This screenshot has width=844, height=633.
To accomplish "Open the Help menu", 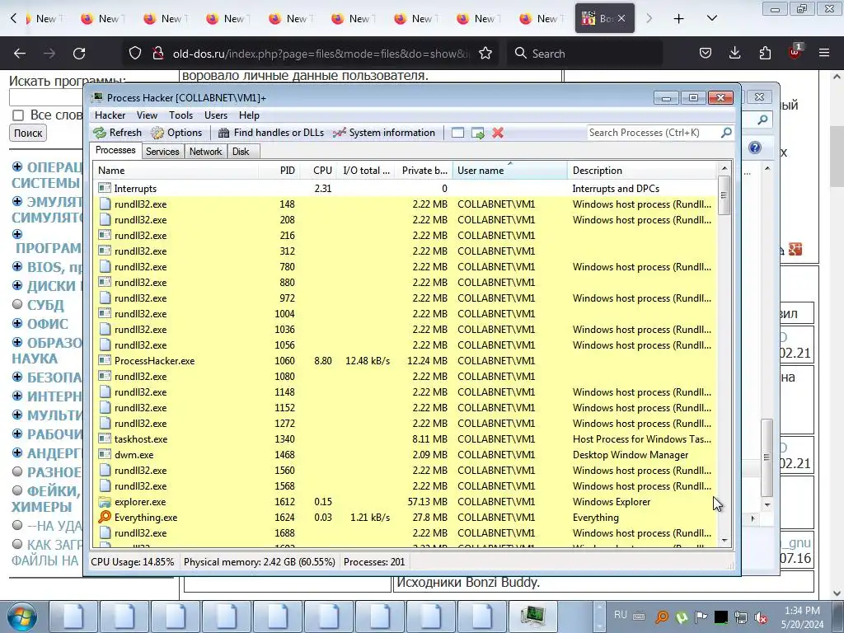I will point(249,115).
